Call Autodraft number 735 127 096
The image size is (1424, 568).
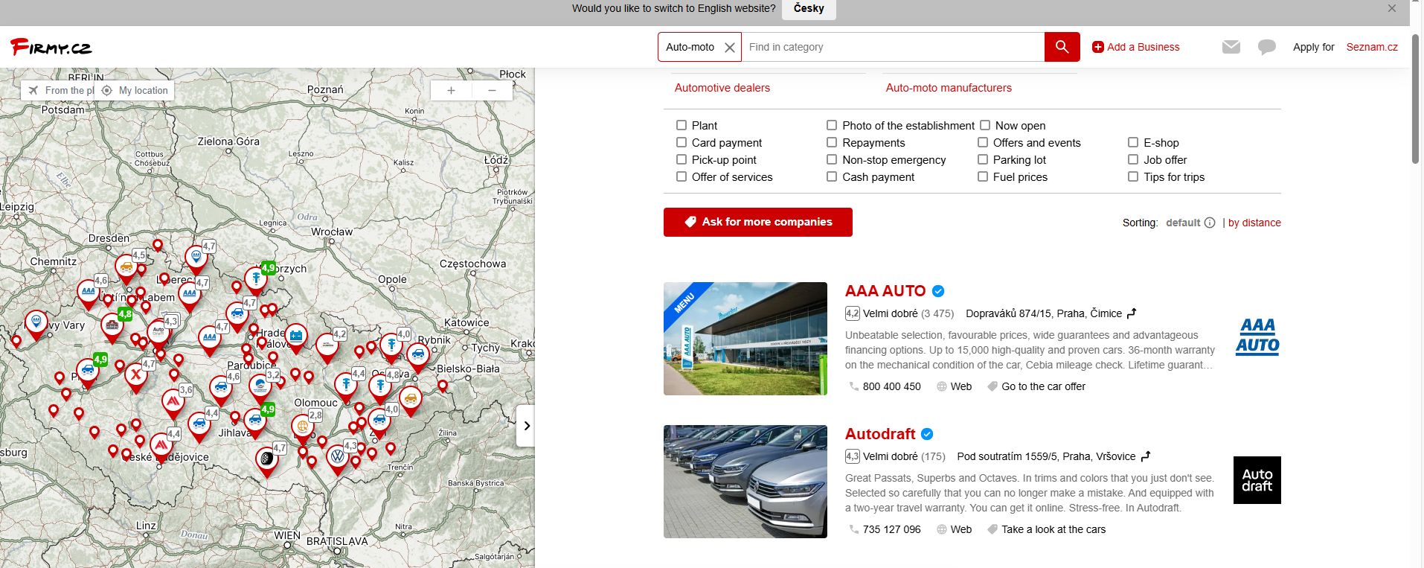(891, 529)
